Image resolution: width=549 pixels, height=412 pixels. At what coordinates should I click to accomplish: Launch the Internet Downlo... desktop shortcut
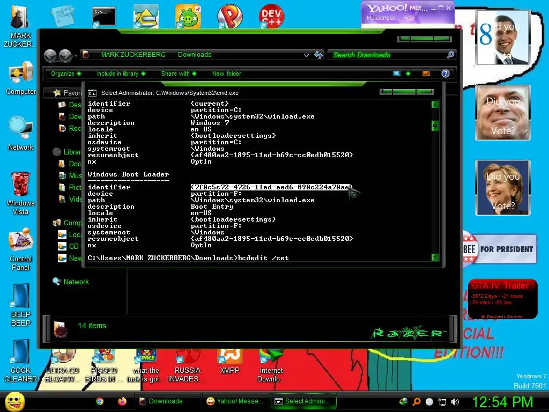[271, 366]
